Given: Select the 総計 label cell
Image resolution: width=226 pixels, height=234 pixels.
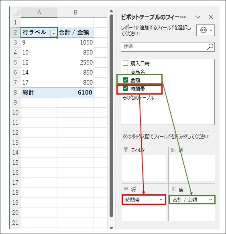Looking at the screenshot, I should tap(39, 93).
